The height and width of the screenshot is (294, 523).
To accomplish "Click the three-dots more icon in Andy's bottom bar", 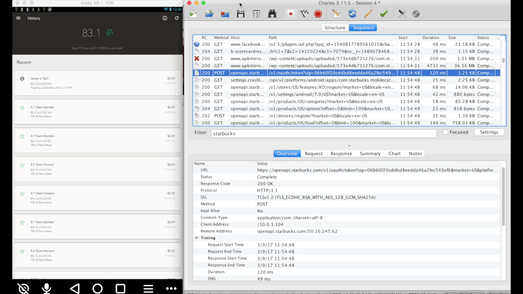I will coord(171,289).
